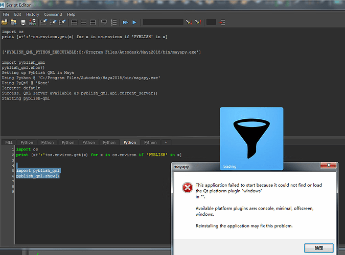Viewport: 345px width, 255px height.
Task: Toggle Echo All Commands icon
Action: click(104, 22)
